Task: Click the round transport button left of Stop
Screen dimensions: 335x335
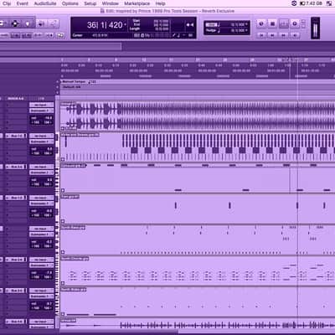Action: pyautogui.click(x=261, y=24)
